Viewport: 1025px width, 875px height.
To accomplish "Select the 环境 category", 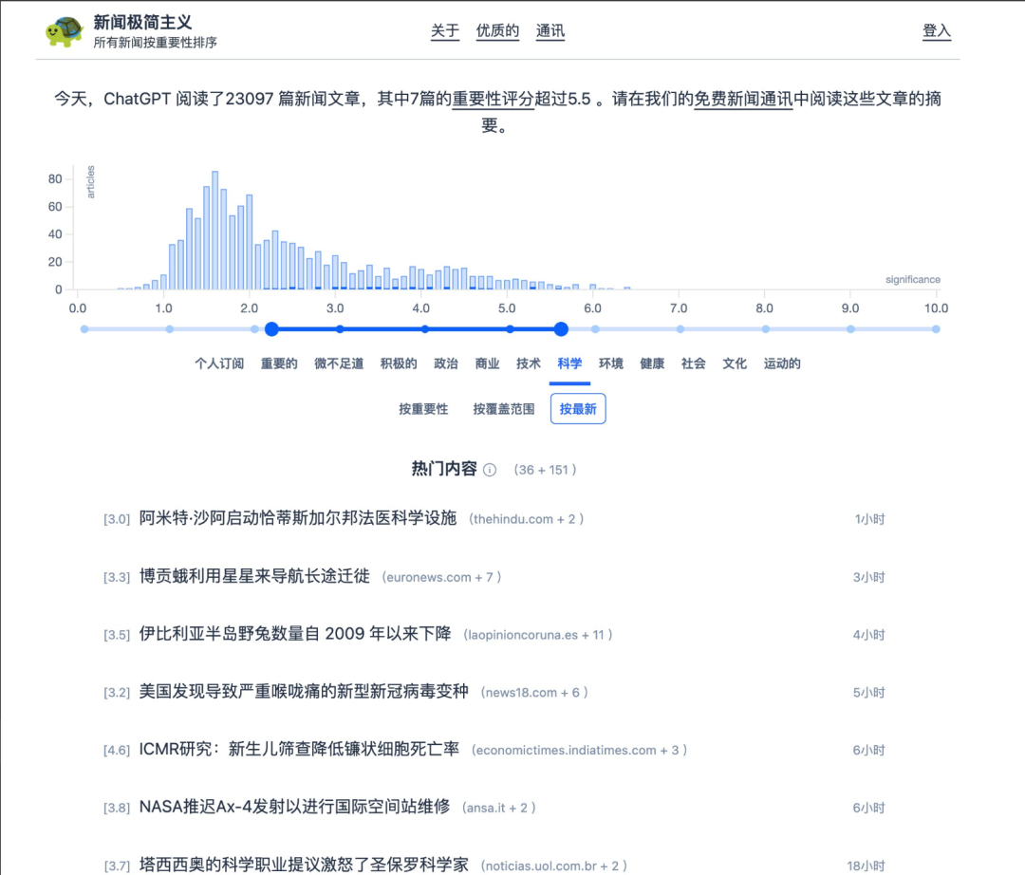I will click(610, 363).
